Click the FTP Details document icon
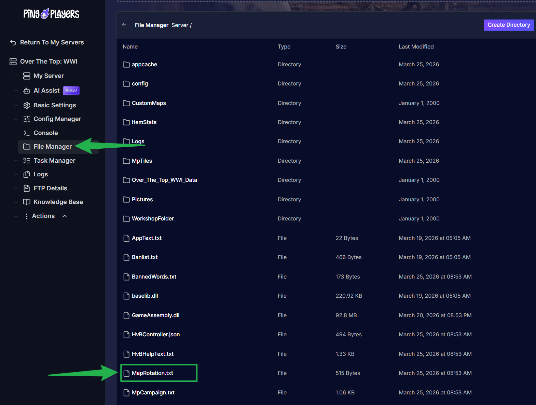The width and height of the screenshot is (536, 405). click(x=27, y=188)
